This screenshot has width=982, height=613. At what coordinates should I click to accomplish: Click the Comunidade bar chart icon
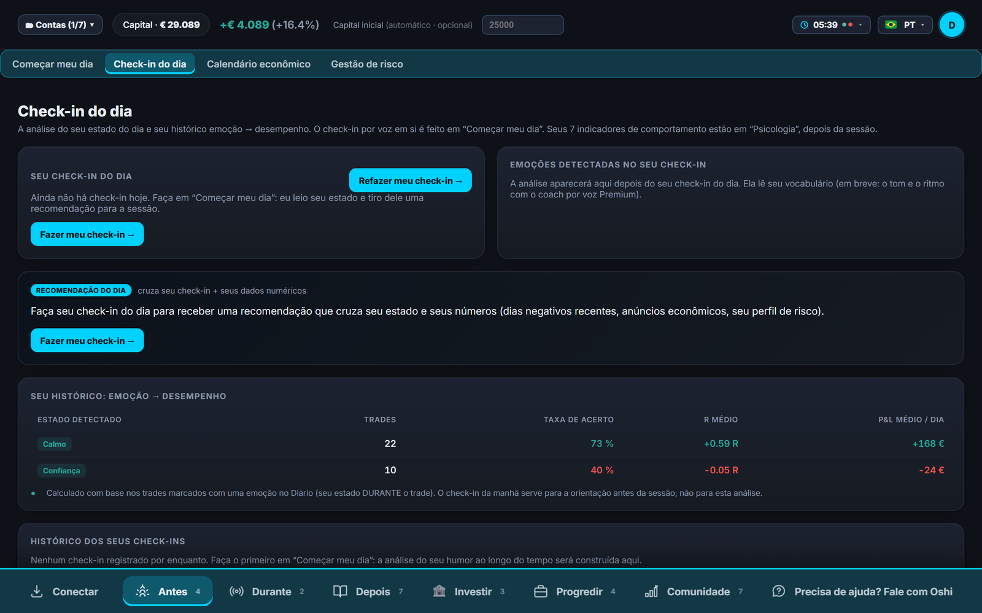click(651, 591)
